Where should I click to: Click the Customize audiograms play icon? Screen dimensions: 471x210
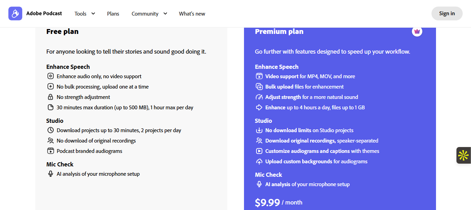[259, 151]
